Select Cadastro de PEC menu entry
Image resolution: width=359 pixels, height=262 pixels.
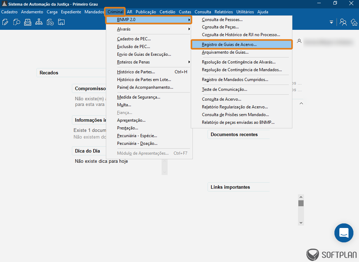(x=149, y=39)
